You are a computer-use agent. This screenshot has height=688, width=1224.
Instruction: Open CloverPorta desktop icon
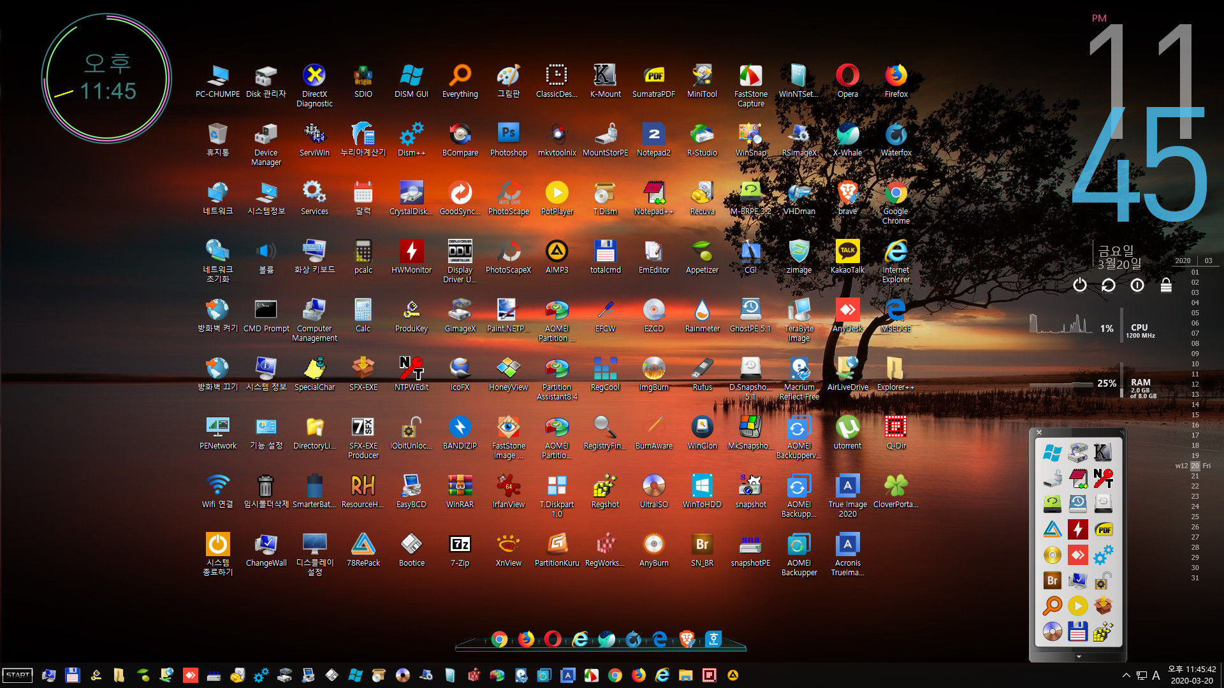click(896, 491)
